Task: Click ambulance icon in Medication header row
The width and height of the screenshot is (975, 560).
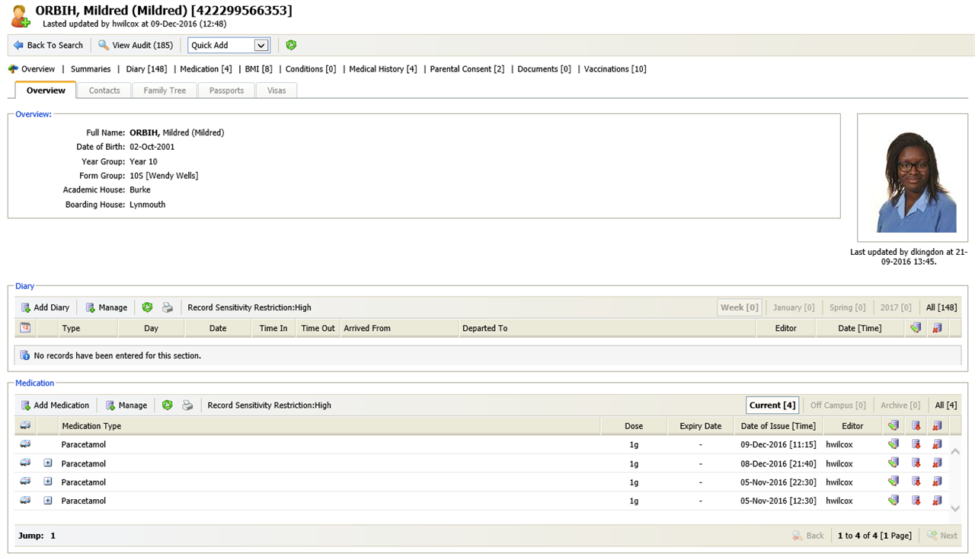Action: pyautogui.click(x=25, y=425)
